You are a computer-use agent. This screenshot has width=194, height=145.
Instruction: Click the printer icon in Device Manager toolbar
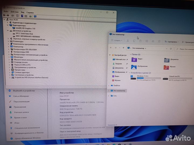[30, 16]
